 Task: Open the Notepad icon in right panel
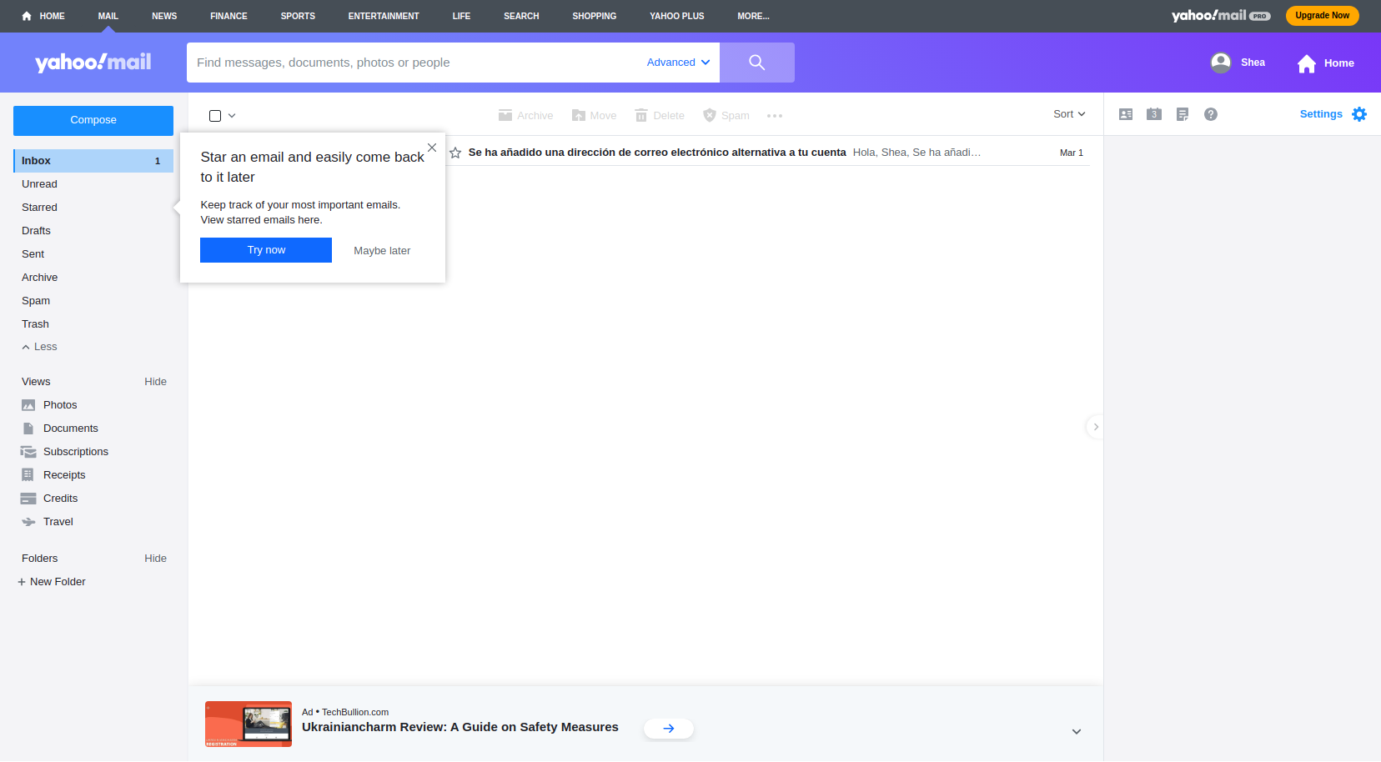click(x=1183, y=114)
